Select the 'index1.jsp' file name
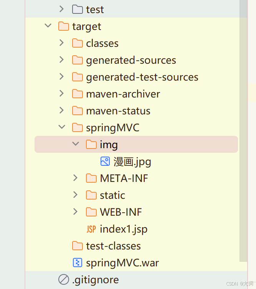The height and width of the screenshot is (289, 256). pos(124,230)
